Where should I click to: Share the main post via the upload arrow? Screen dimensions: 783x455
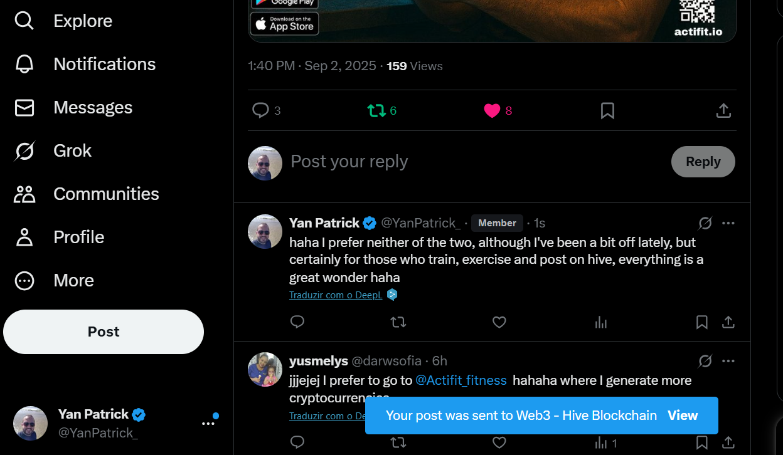tap(723, 111)
